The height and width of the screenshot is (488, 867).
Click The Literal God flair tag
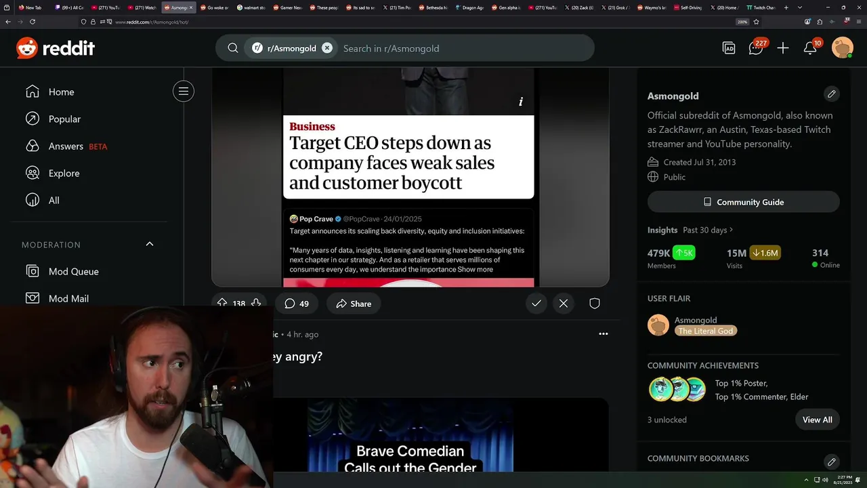point(706,331)
